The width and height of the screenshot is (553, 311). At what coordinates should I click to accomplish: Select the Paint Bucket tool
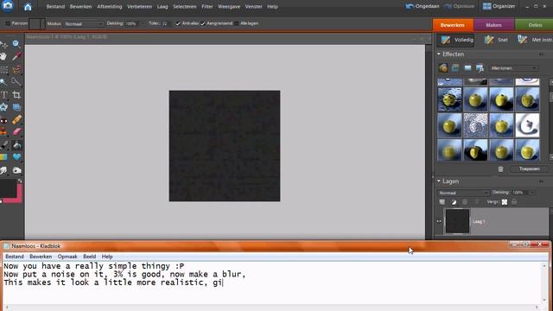tap(16, 145)
